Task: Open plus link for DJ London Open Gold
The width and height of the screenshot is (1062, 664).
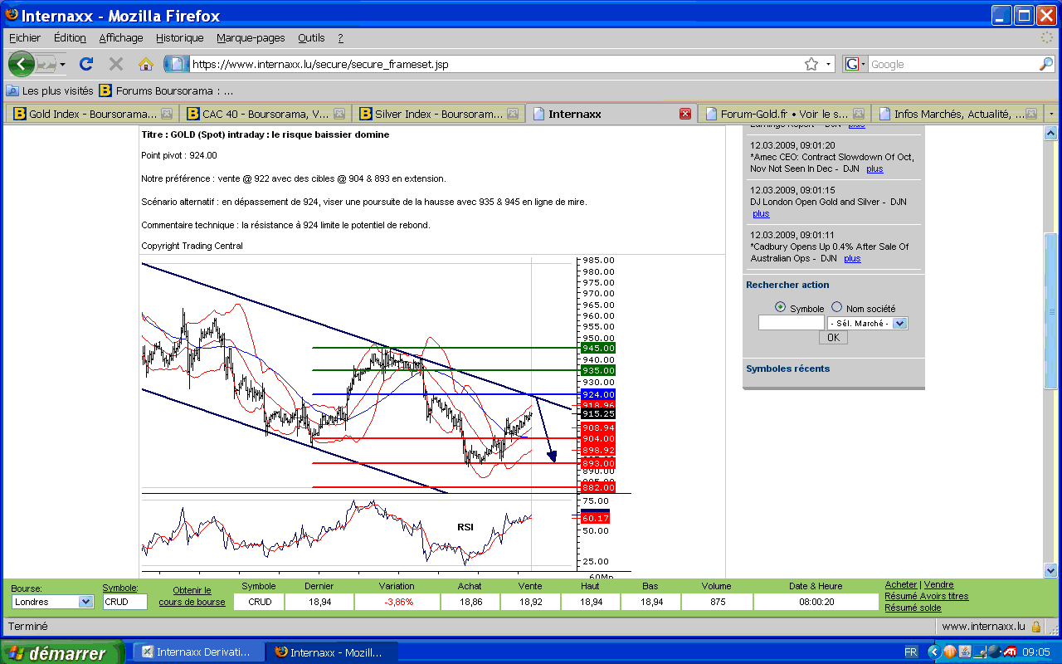Action: click(761, 213)
